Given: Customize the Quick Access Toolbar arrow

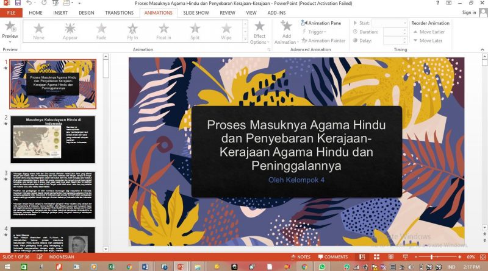Looking at the screenshot, I should (79, 3).
